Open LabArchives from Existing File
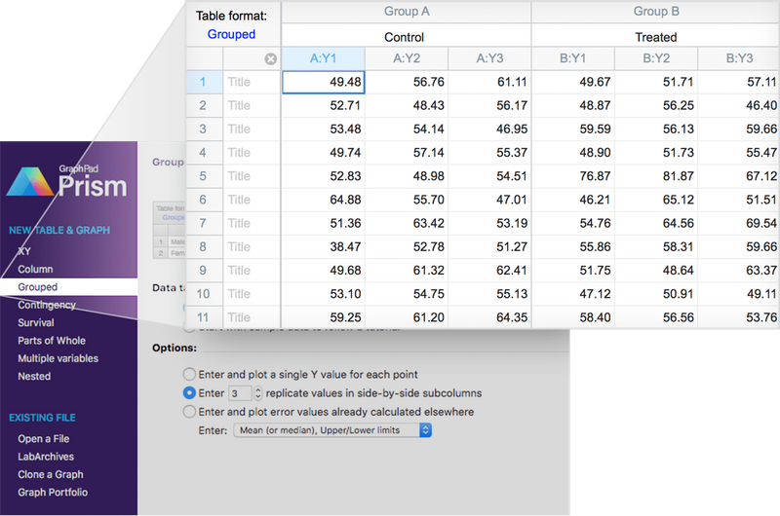This screenshot has height=516, width=780. pos(46,457)
